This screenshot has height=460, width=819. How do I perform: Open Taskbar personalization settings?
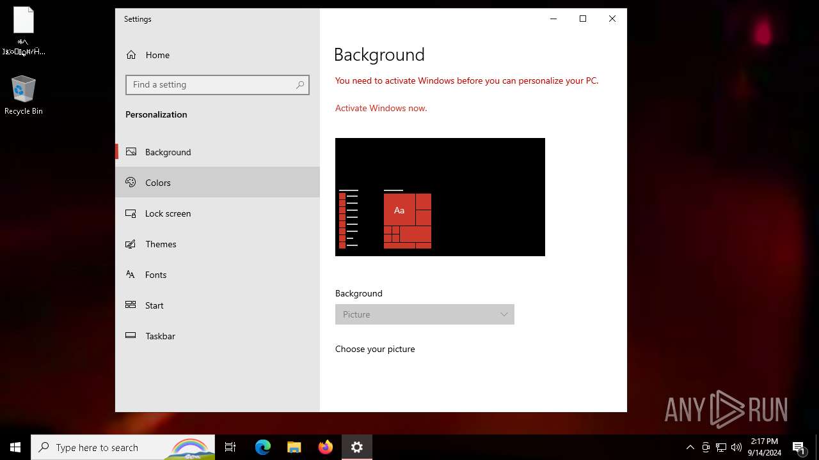218,336
